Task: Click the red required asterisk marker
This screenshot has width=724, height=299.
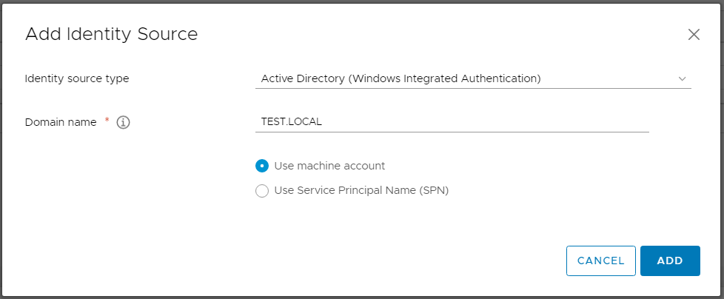Action: pyautogui.click(x=107, y=120)
